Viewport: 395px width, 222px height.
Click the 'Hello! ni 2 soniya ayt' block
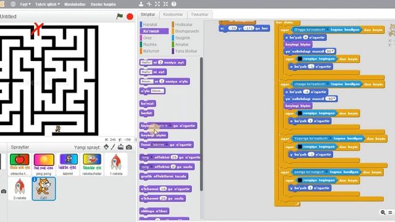[x=163, y=62]
